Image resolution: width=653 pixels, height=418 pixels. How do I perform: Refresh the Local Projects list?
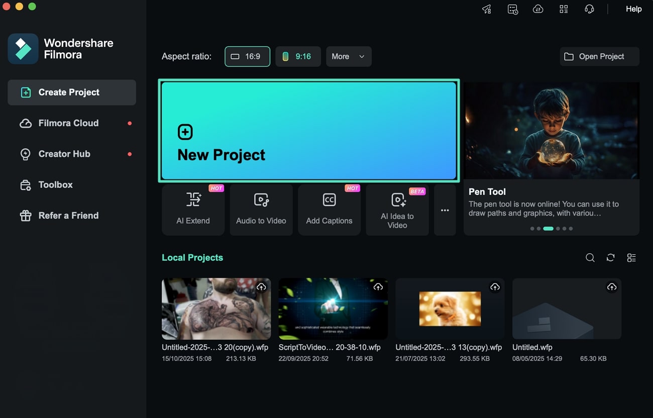[x=610, y=257]
